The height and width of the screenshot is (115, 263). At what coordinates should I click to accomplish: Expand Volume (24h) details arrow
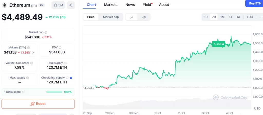click(x=33, y=53)
